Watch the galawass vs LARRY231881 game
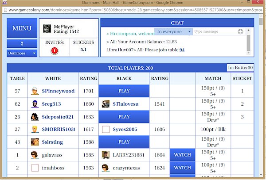Viewport: 266px width, 180px height. pos(182,155)
